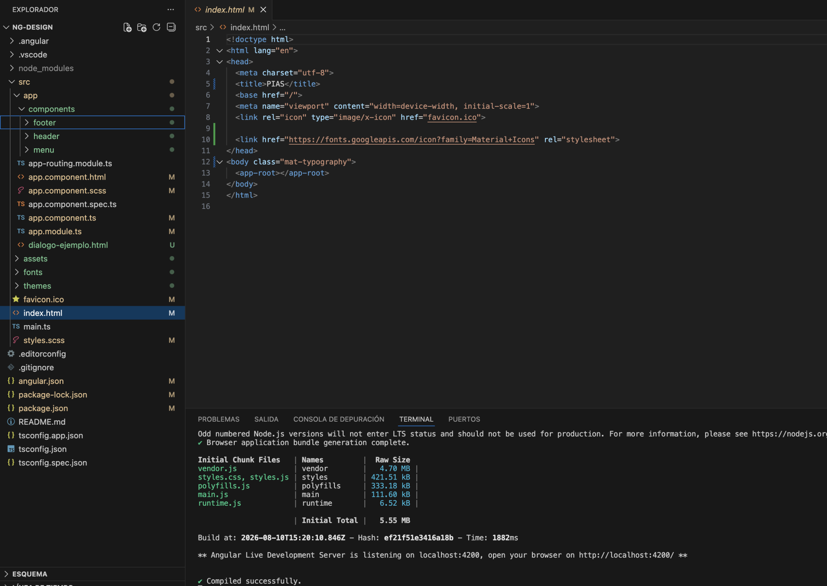This screenshot has height=586, width=827.
Task: Click the README.md info file icon
Action: [11, 422]
